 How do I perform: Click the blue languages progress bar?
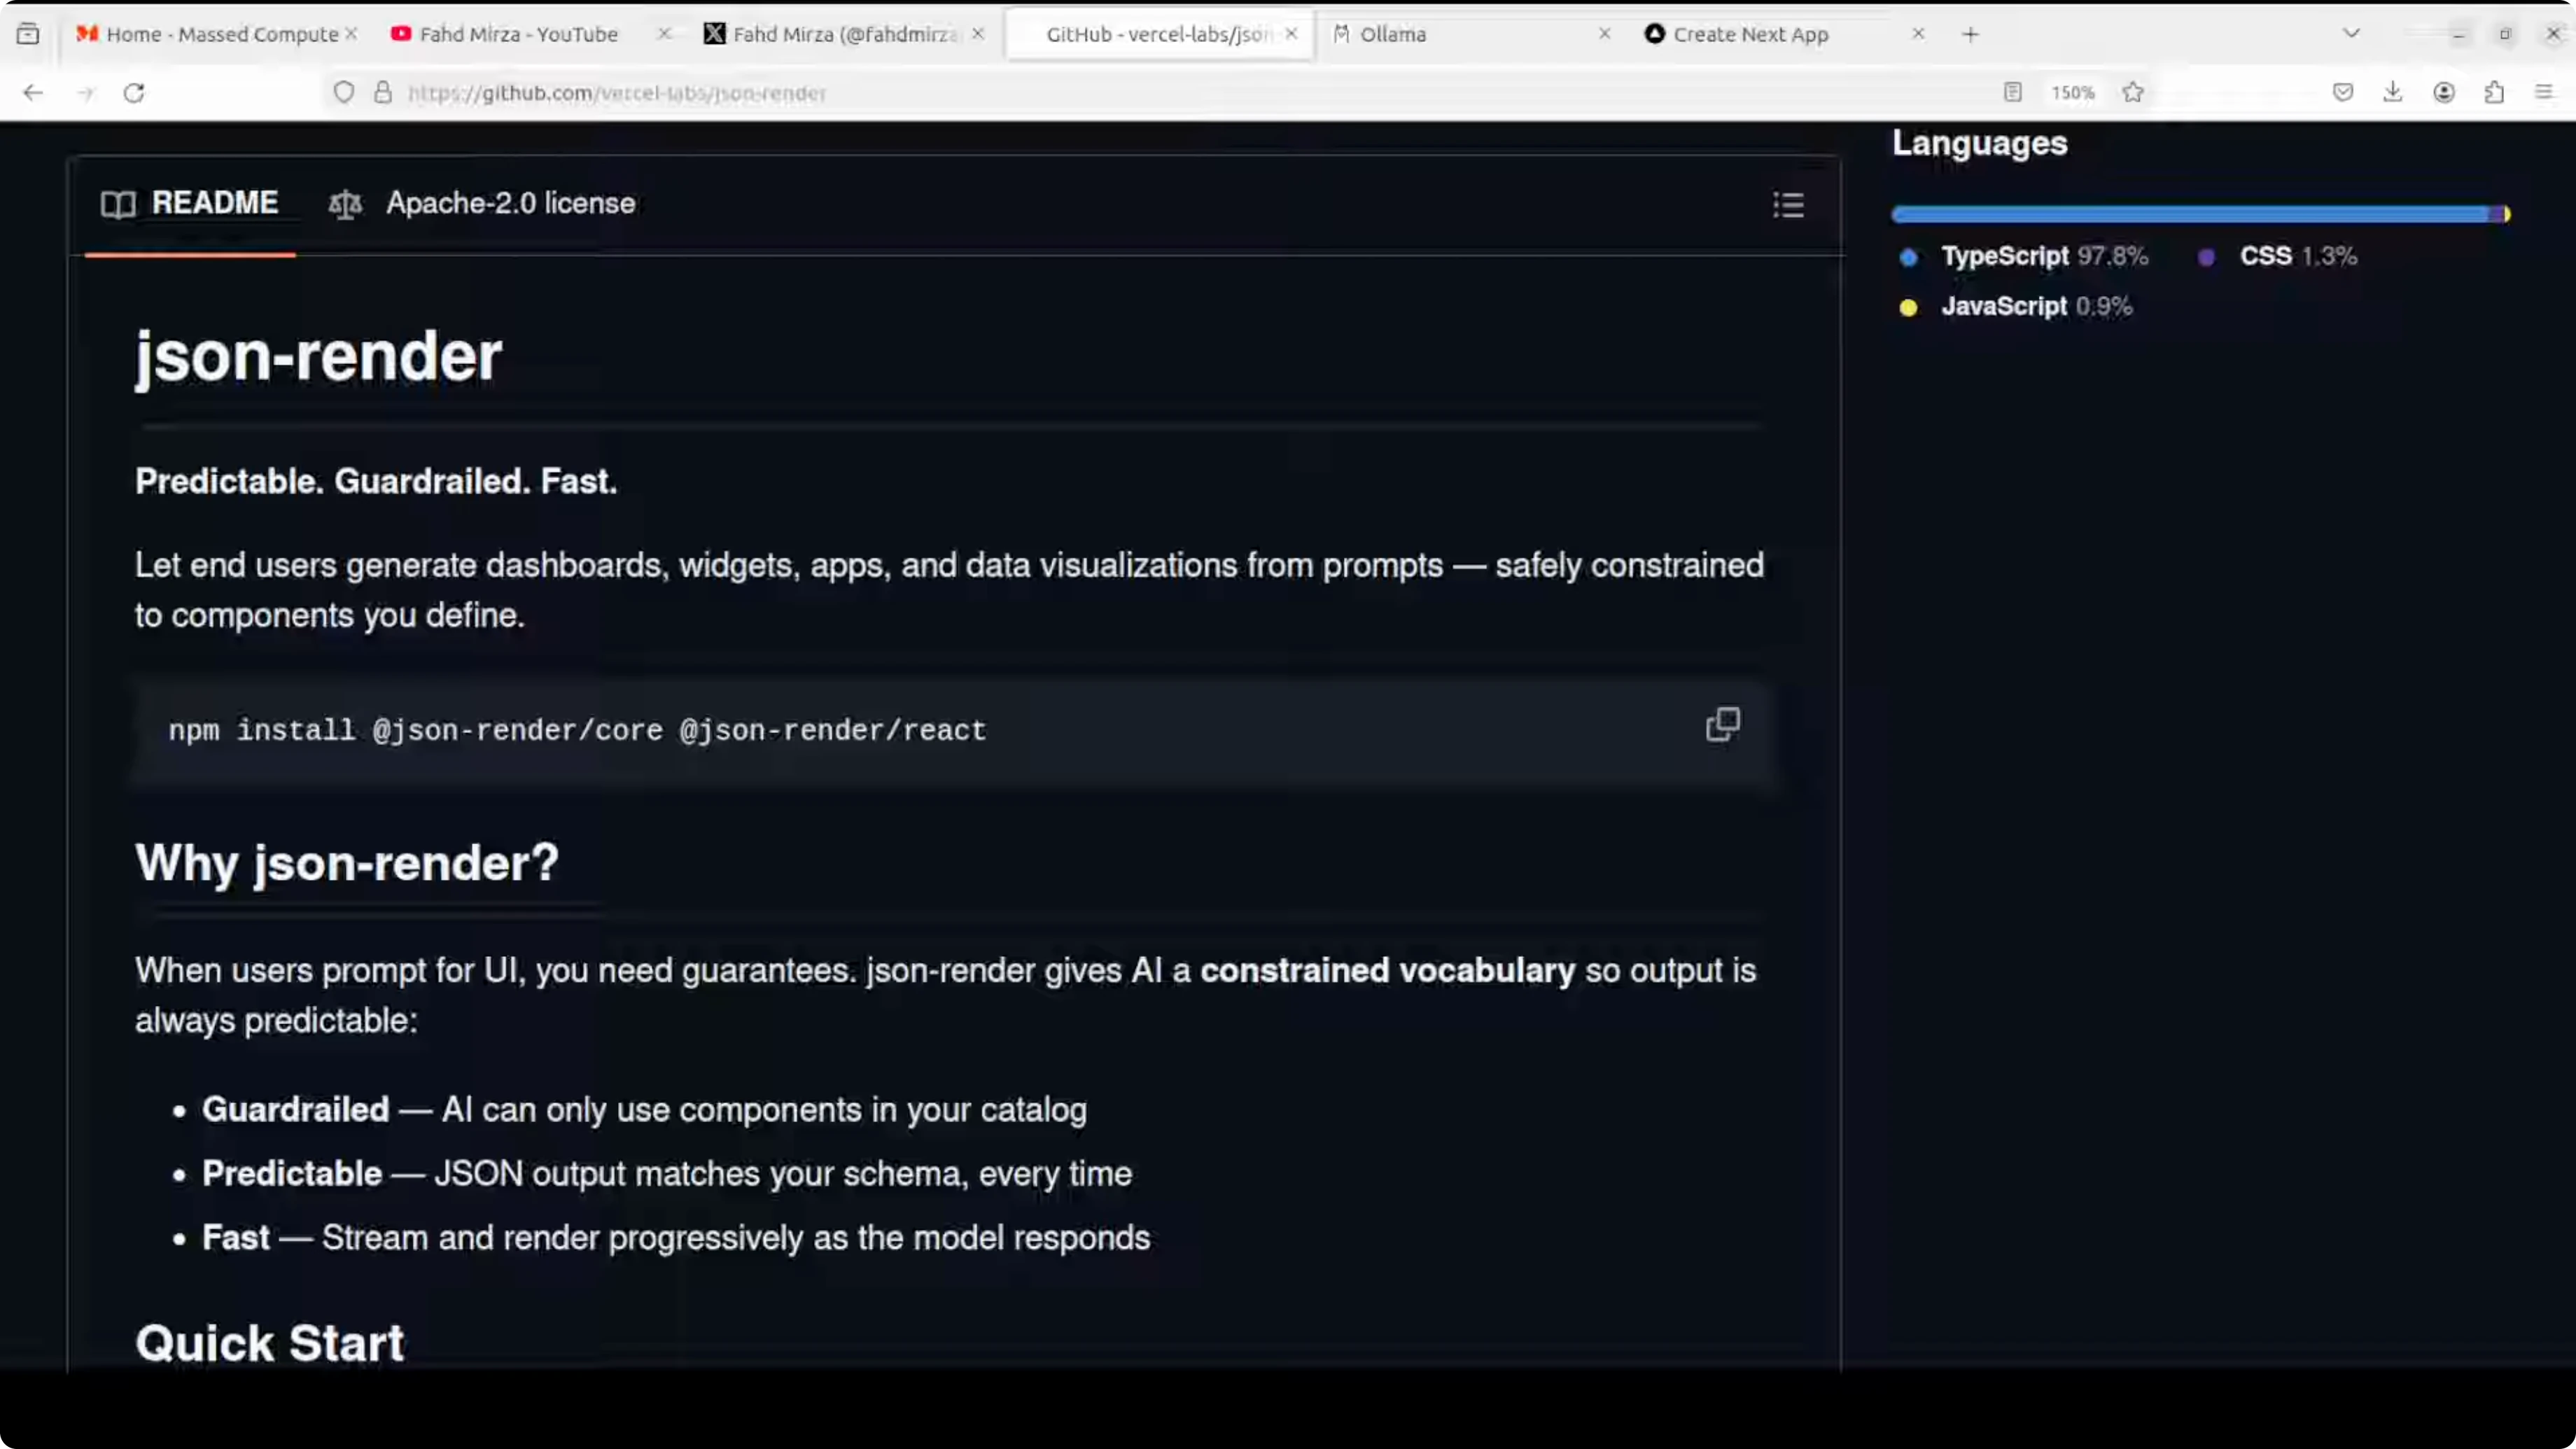[x=2190, y=214]
